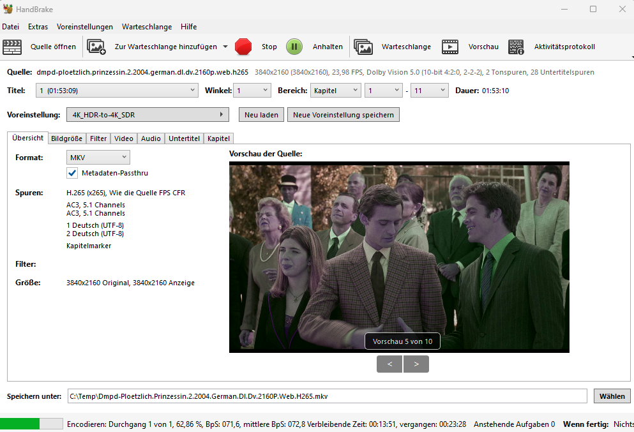
Task: Open the Aktivitätsprotokoll log icon
Action: coord(517,47)
